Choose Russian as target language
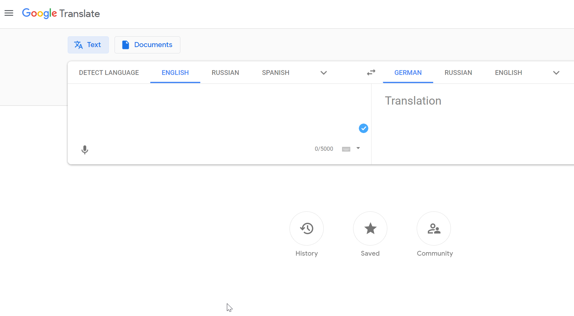This screenshot has height=316, width=574. [x=458, y=73]
